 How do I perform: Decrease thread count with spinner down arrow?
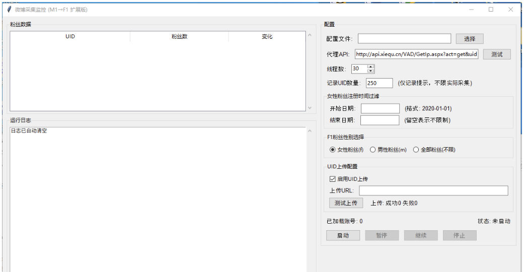click(x=371, y=71)
